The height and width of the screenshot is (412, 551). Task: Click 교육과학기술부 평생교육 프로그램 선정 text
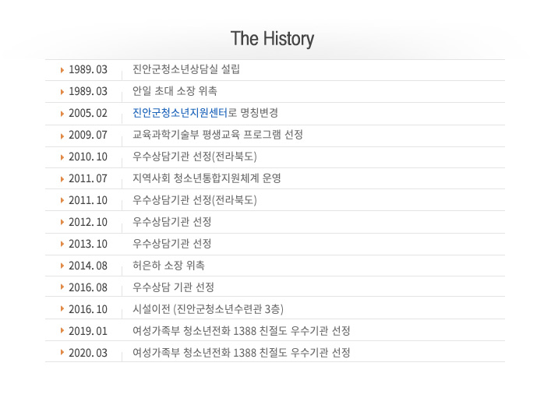(217, 135)
